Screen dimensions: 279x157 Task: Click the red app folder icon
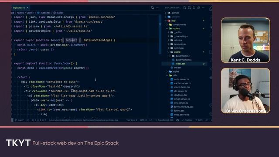169,20
